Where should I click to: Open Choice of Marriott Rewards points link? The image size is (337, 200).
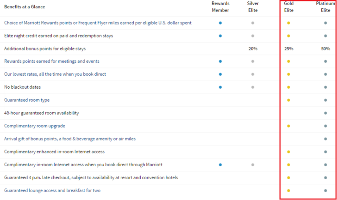98,23
